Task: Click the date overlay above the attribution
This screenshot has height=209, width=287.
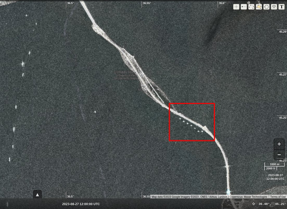Action: pos(275,177)
